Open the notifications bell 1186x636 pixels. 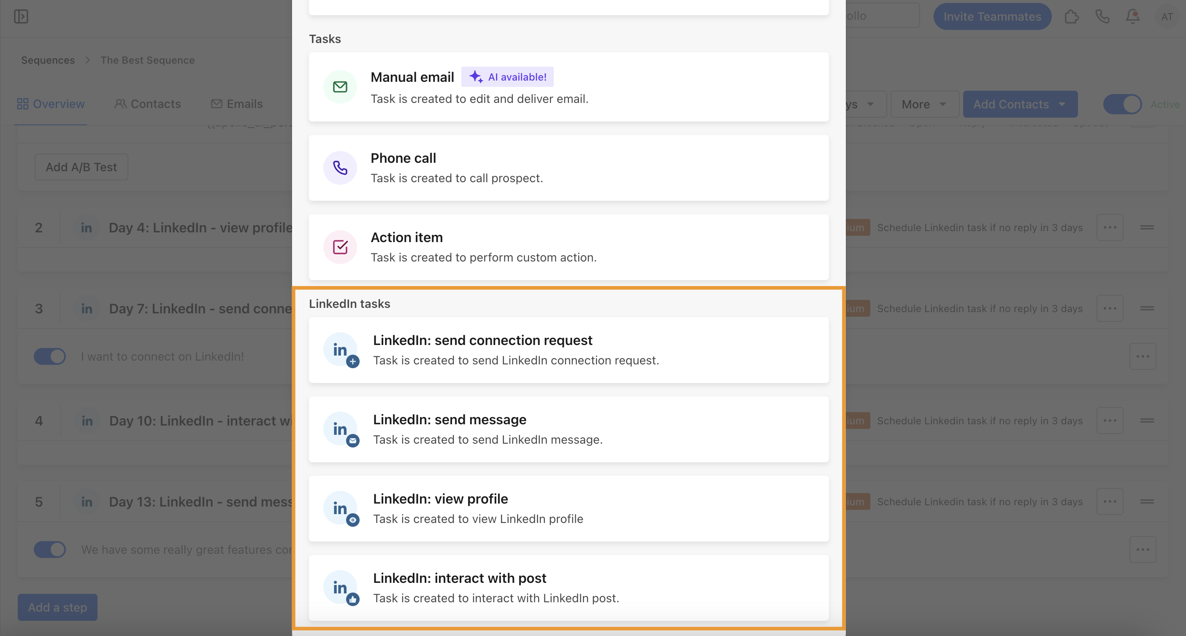[x=1132, y=16]
